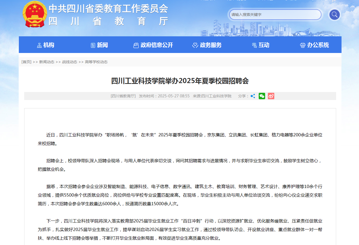
Task: Click the article title about 2025年夏季校园招聘会
Action: tap(180, 81)
